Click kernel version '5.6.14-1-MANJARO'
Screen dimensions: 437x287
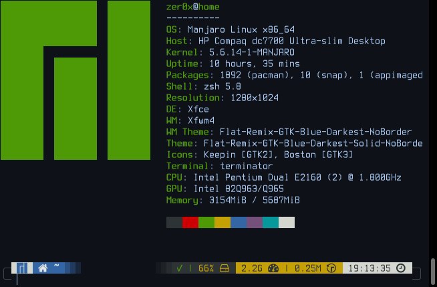252,52
